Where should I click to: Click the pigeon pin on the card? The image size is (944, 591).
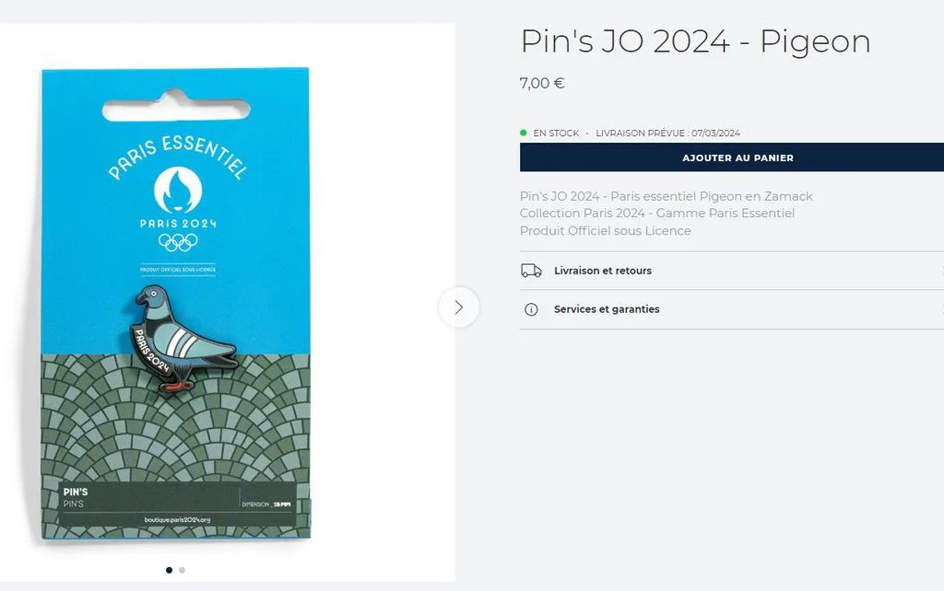[182, 339]
